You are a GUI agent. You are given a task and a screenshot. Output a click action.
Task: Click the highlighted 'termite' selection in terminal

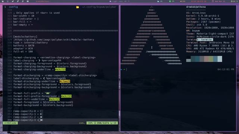(205, 40)
